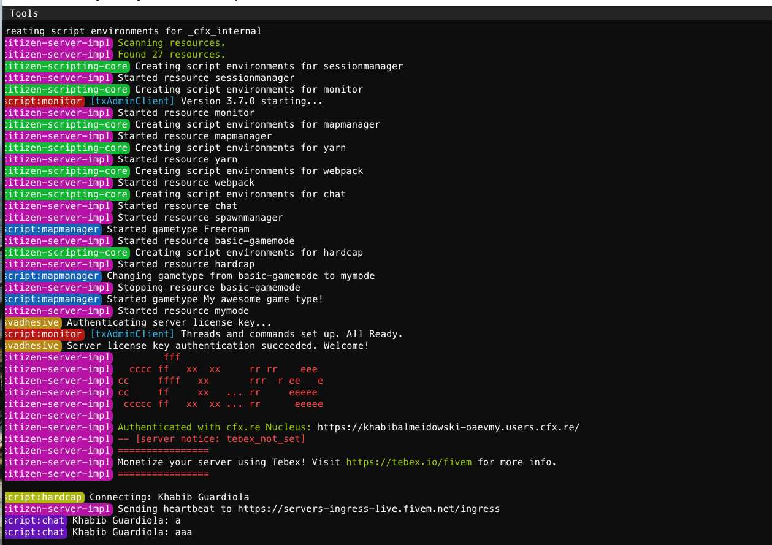
Task: Click the "Server license key authentication succeeded" message
Action: click(x=218, y=346)
